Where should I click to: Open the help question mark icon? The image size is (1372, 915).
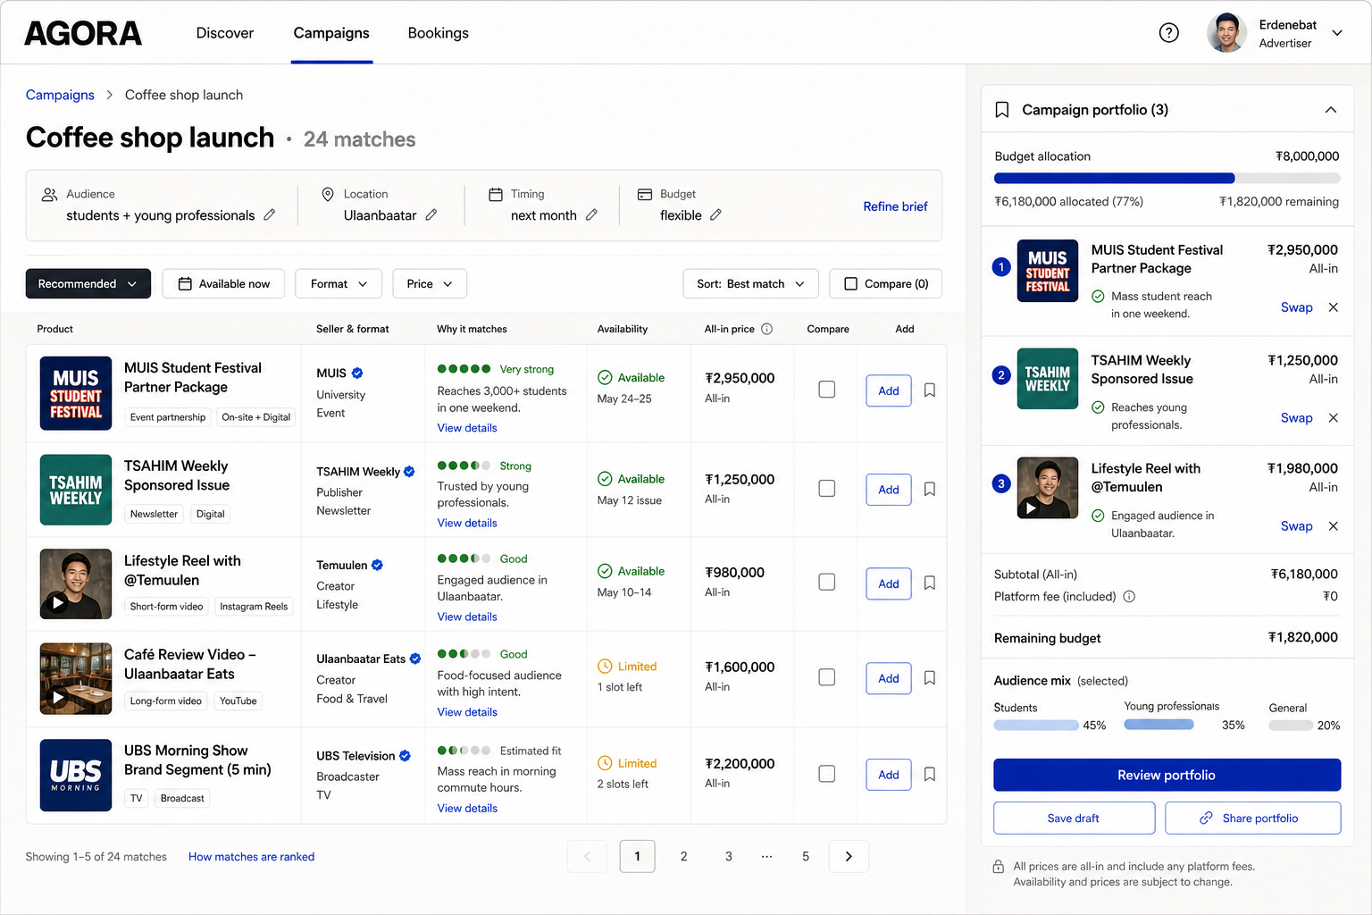pyautogui.click(x=1168, y=33)
